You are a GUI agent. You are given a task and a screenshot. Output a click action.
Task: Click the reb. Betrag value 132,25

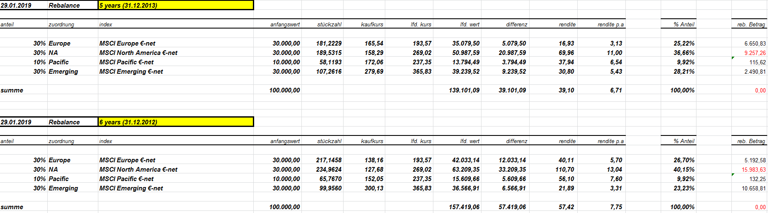(x=758, y=179)
